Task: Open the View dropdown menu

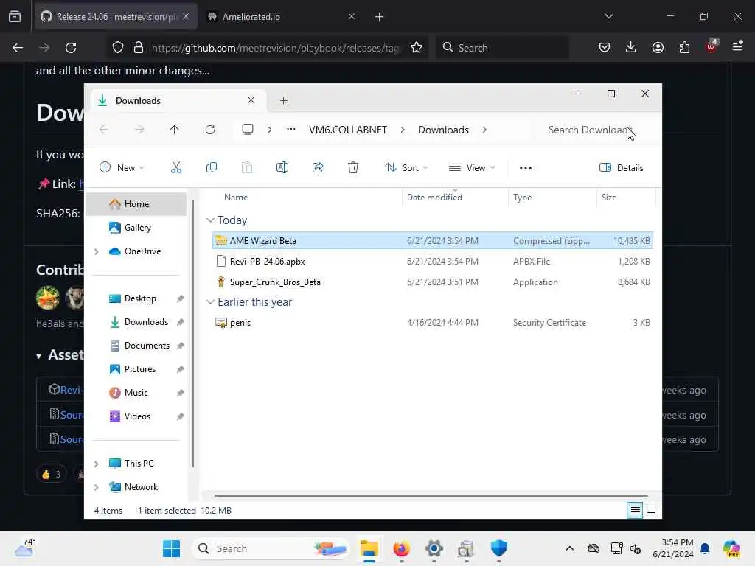Action: [471, 167]
